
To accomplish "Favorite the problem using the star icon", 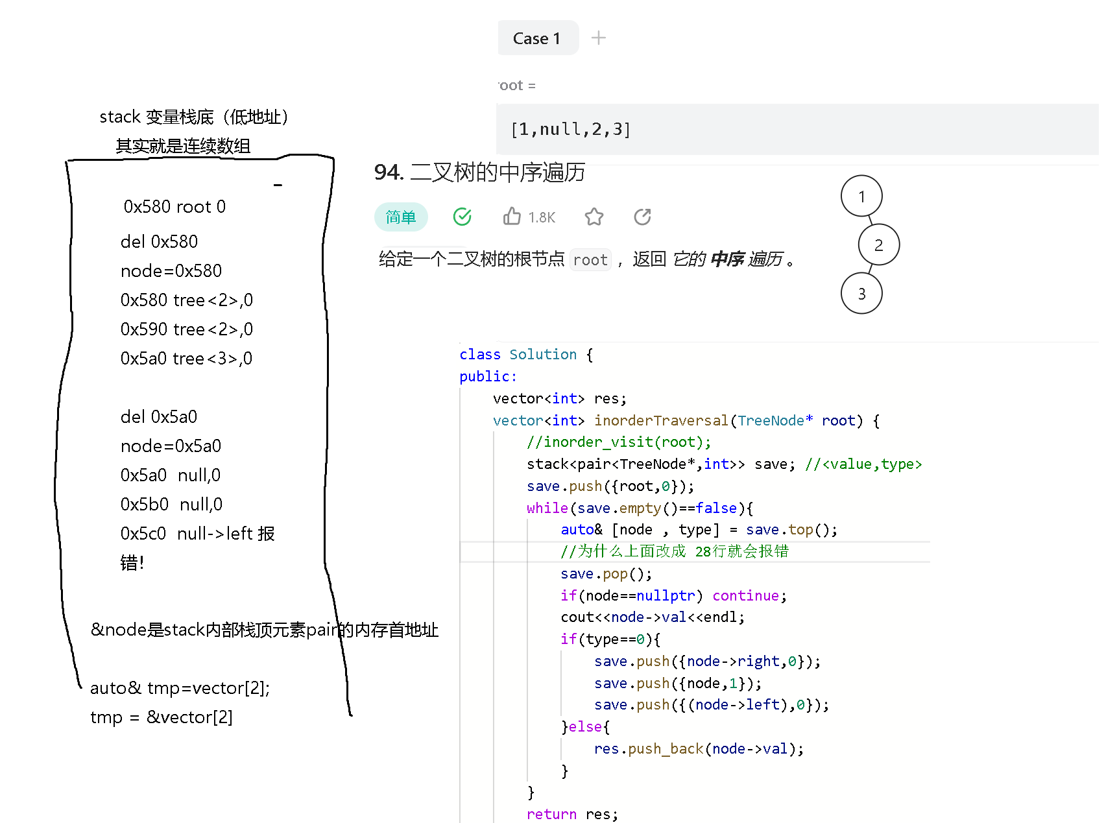I will [x=594, y=217].
